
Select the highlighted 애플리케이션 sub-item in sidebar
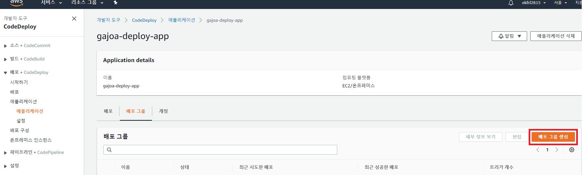(x=30, y=111)
